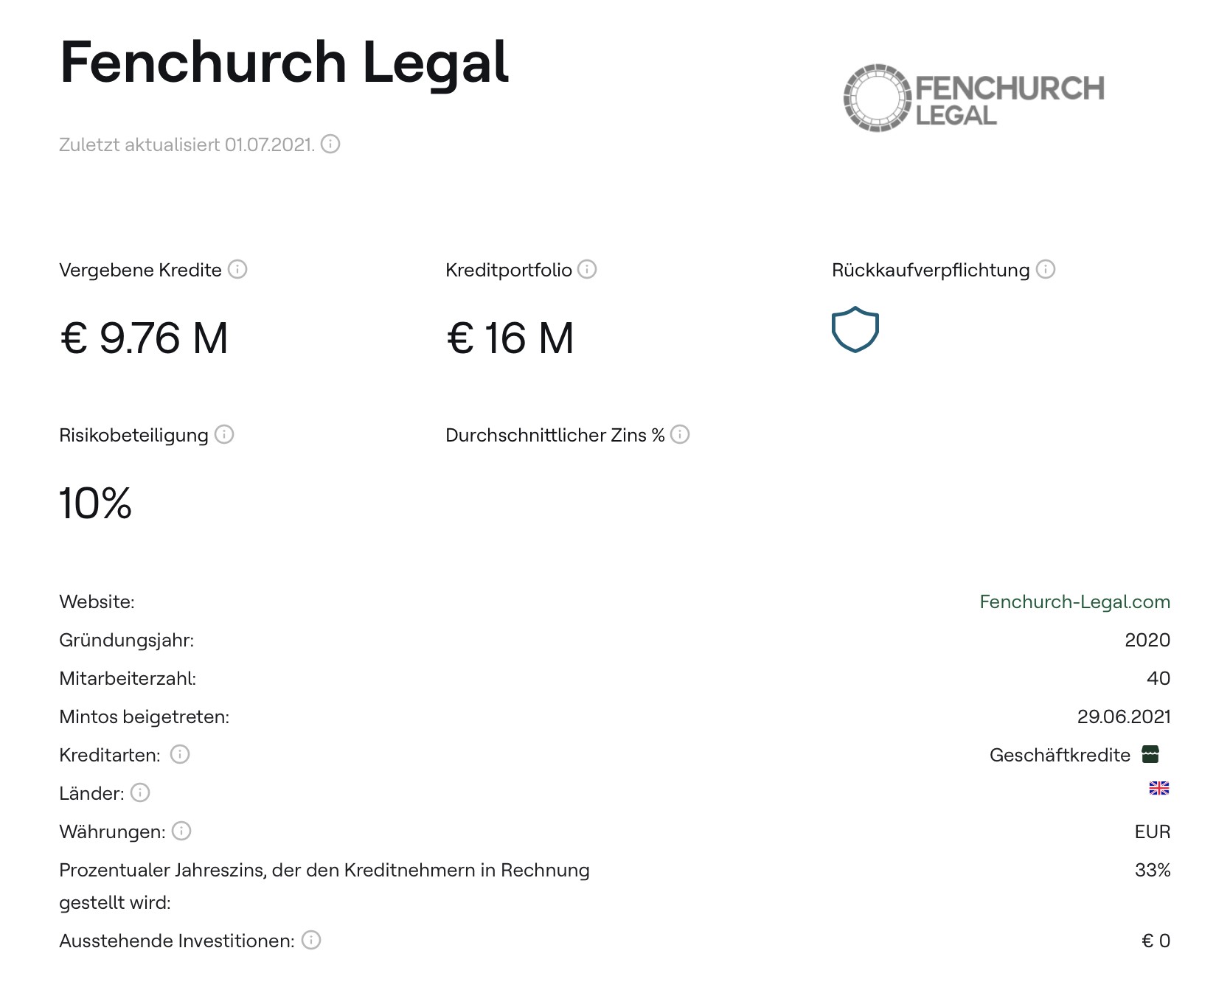The image size is (1230, 1004).
Task: Click the Fenchurch Legal page heading
Action: 284,62
